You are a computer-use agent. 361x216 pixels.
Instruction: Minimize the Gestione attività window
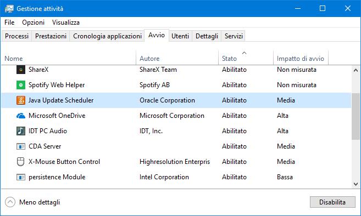point(298,9)
